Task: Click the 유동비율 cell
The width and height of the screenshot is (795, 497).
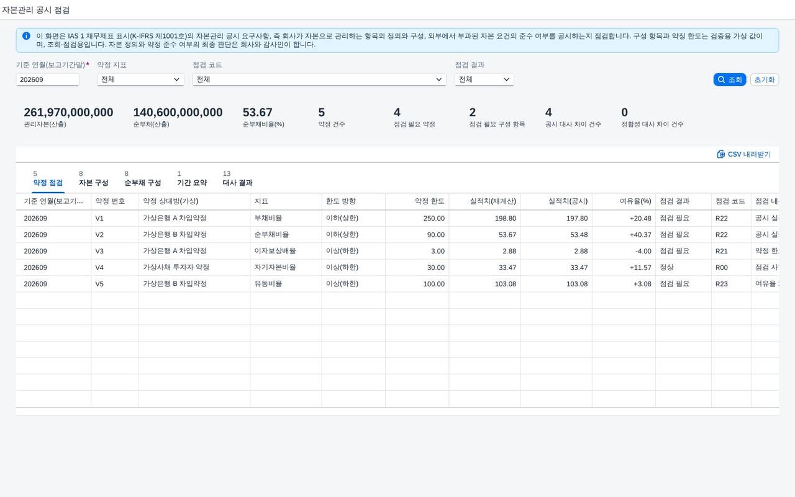Action: coord(286,283)
